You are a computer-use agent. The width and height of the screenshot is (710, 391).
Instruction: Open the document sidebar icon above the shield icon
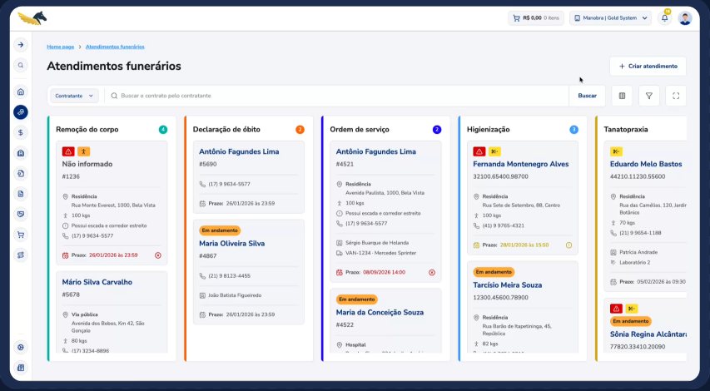(x=20, y=194)
